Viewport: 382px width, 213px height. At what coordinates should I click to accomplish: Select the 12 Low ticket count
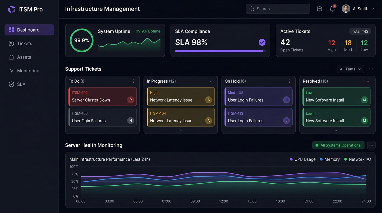coord(364,45)
